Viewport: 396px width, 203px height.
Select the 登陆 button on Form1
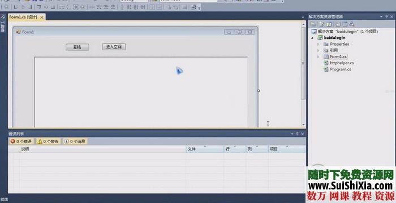click(x=78, y=47)
